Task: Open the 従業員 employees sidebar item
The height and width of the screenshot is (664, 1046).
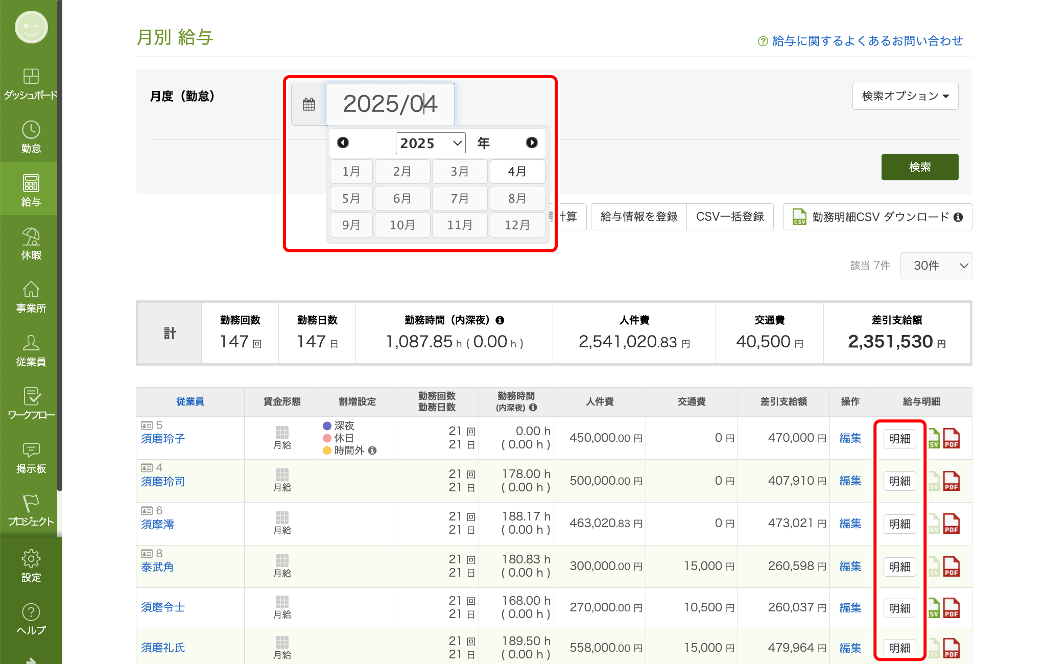Action: click(x=31, y=350)
